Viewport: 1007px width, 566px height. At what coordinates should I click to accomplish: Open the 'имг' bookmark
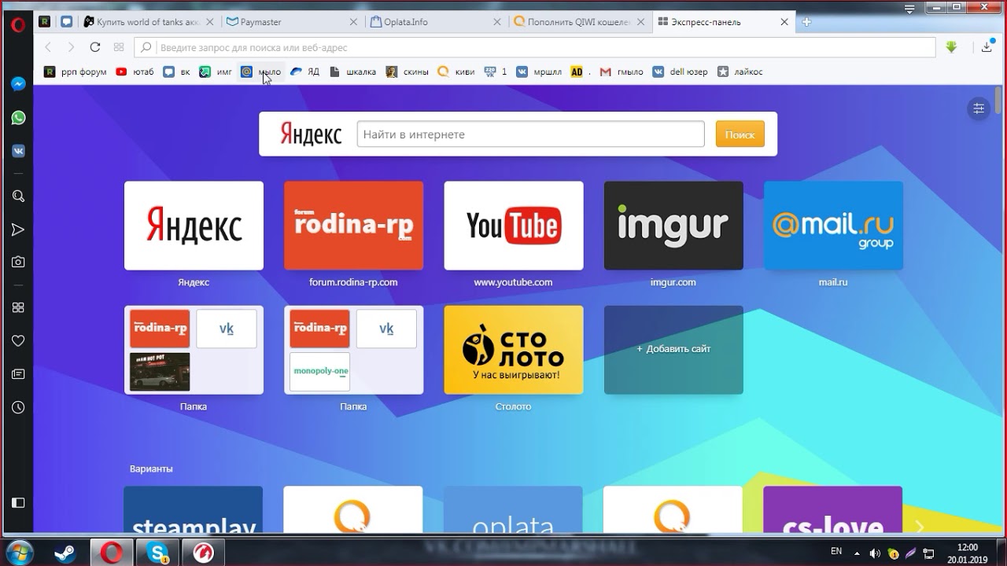point(216,72)
